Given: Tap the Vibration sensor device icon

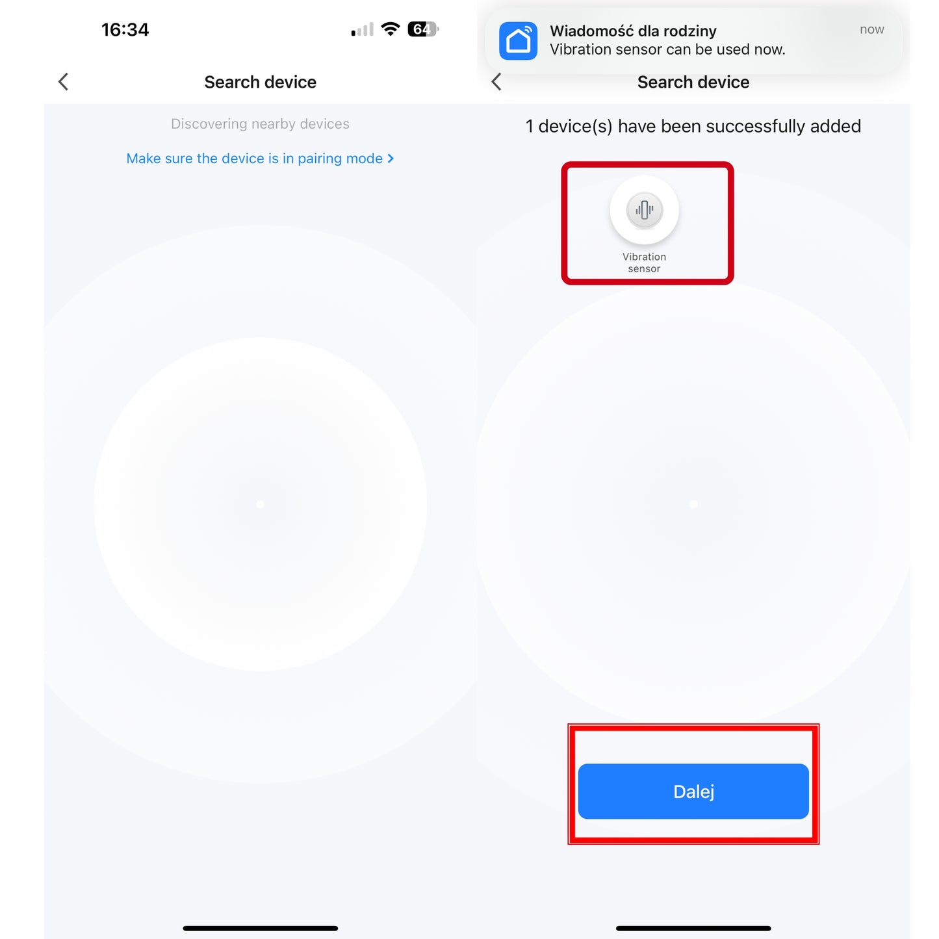Looking at the screenshot, I should 644,211.
